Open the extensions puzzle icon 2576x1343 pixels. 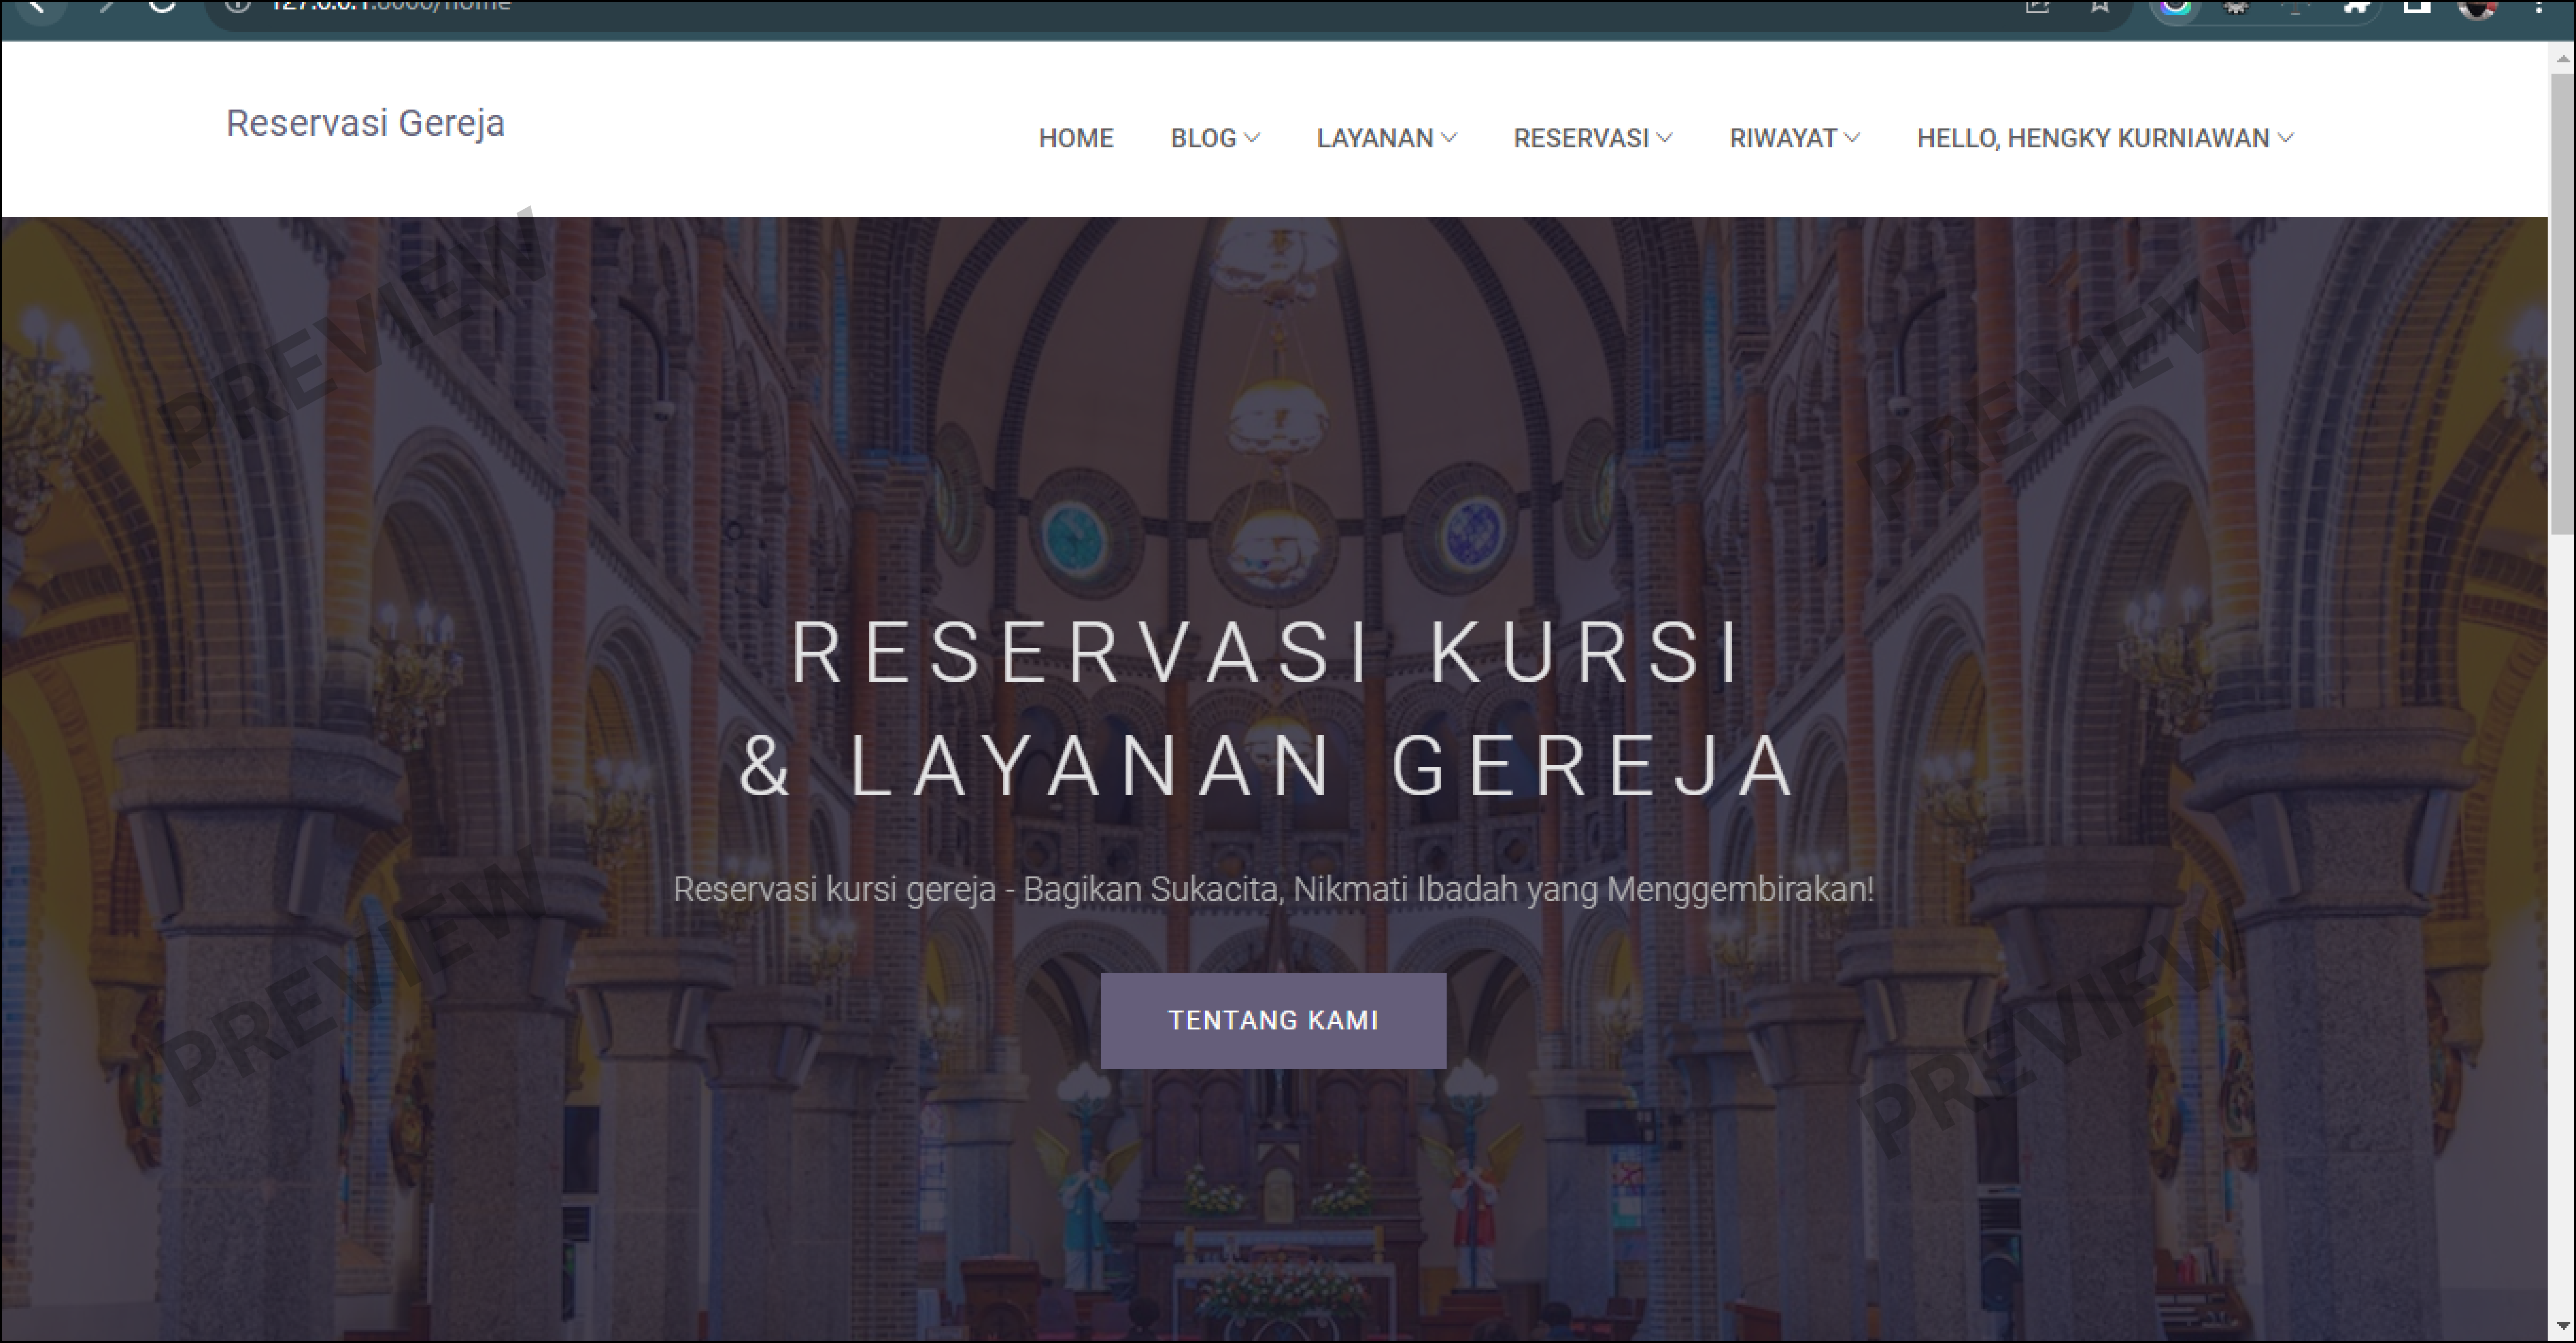(x=2357, y=8)
